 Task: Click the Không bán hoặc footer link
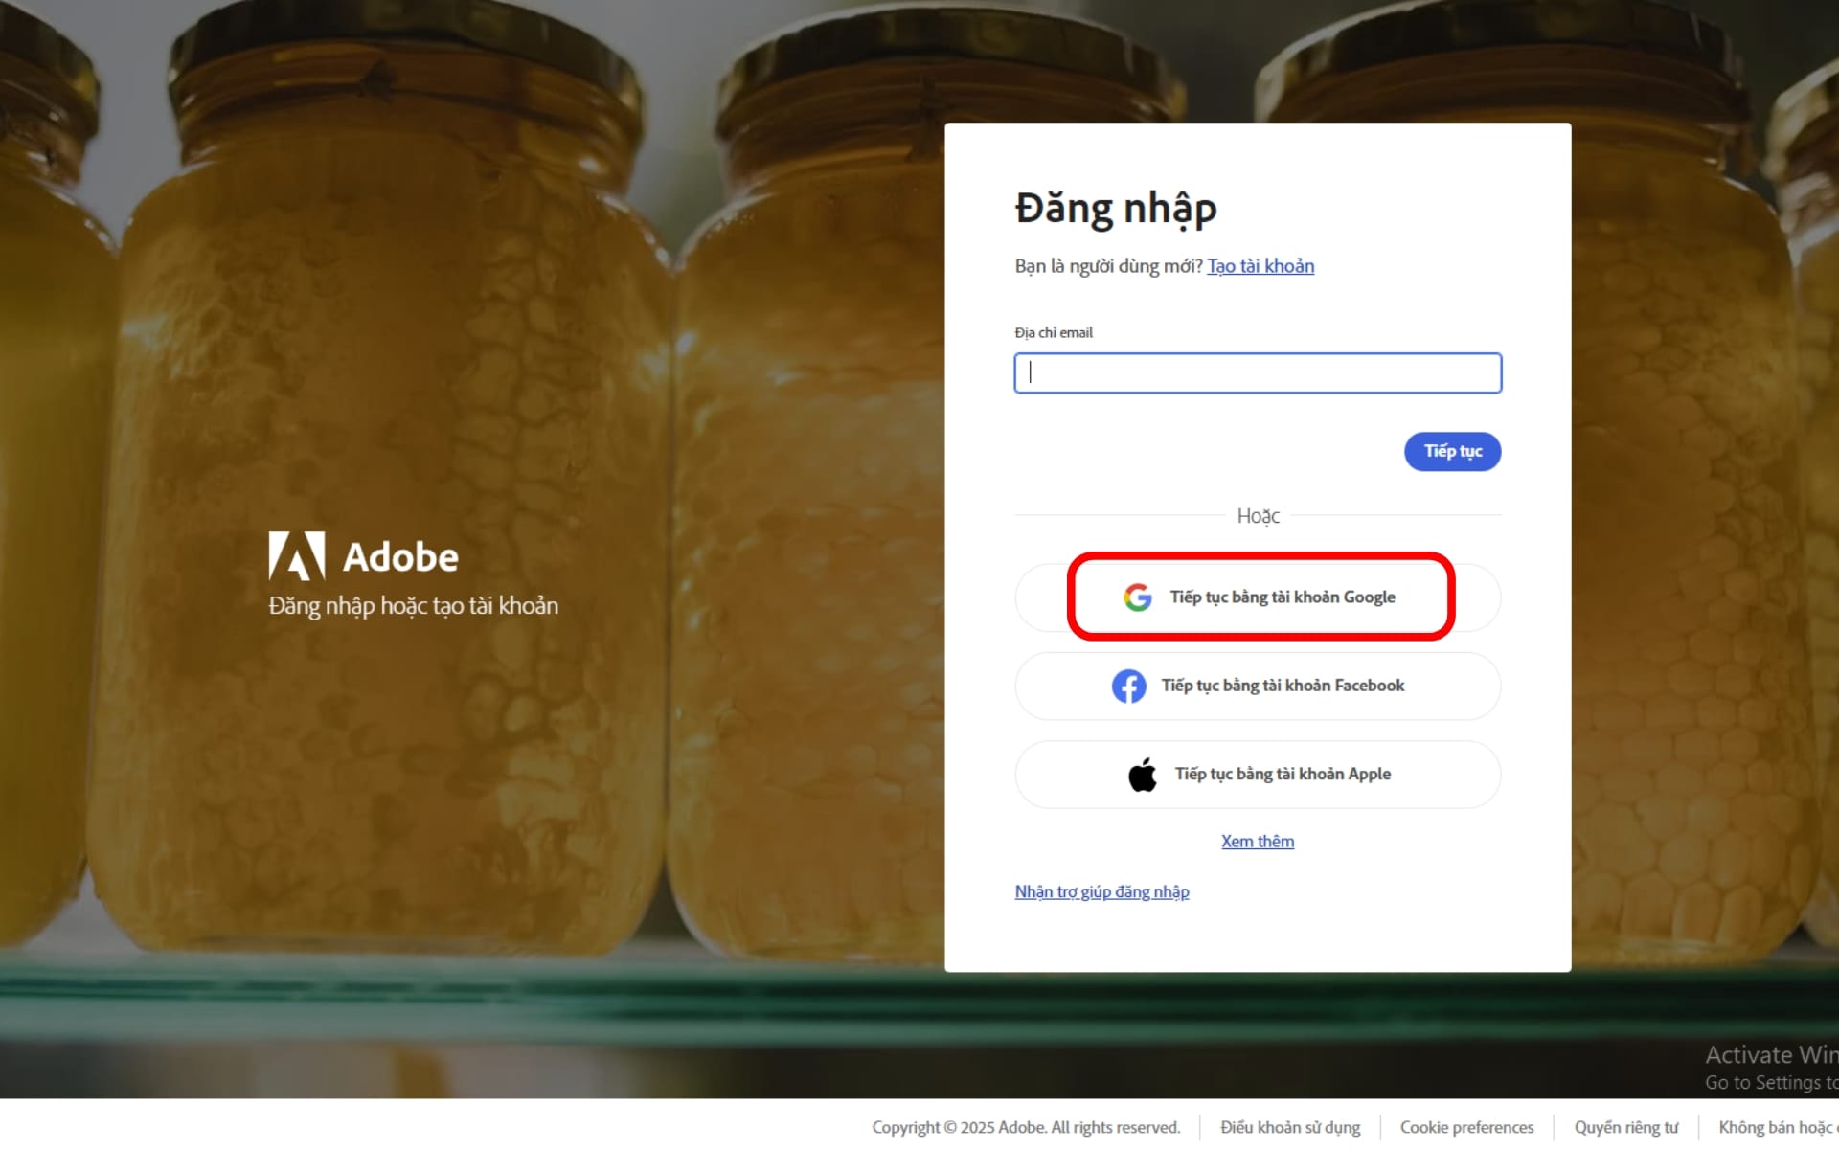[x=1776, y=1128]
